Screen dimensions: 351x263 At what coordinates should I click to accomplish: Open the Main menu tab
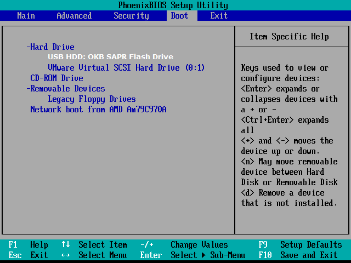(x=26, y=16)
